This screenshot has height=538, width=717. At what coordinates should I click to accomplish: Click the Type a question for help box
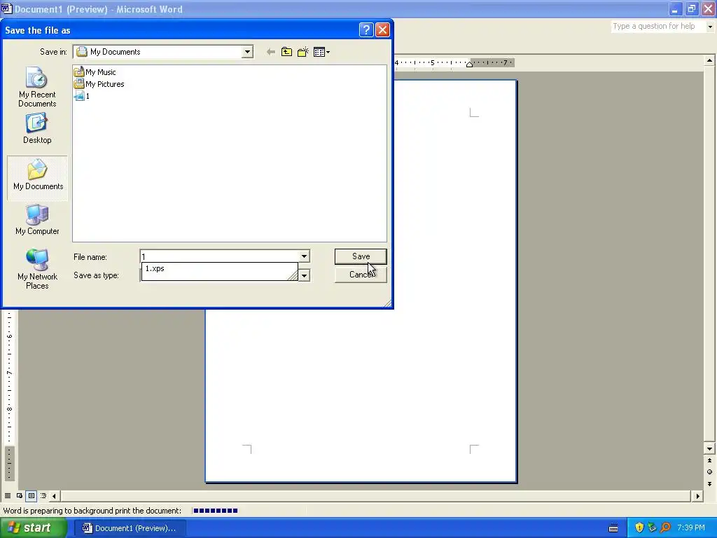click(657, 27)
